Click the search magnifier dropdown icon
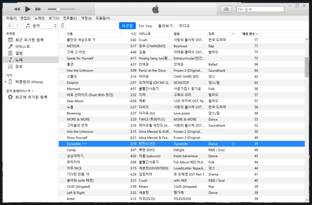312x205 pixels. point(240,9)
